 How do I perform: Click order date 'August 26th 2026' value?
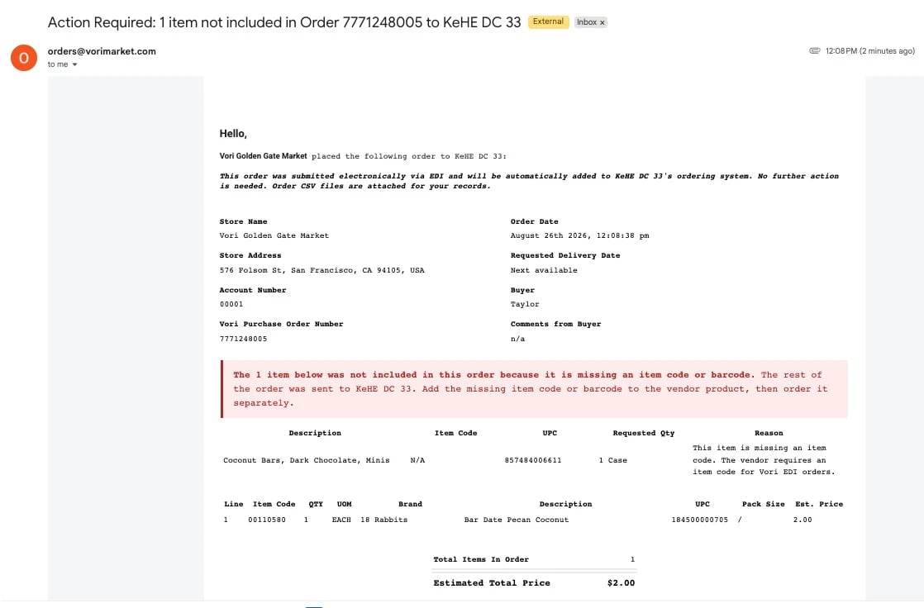579,235
